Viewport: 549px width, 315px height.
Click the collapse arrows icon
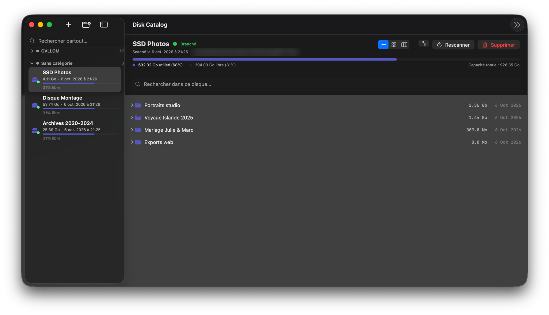(x=424, y=44)
